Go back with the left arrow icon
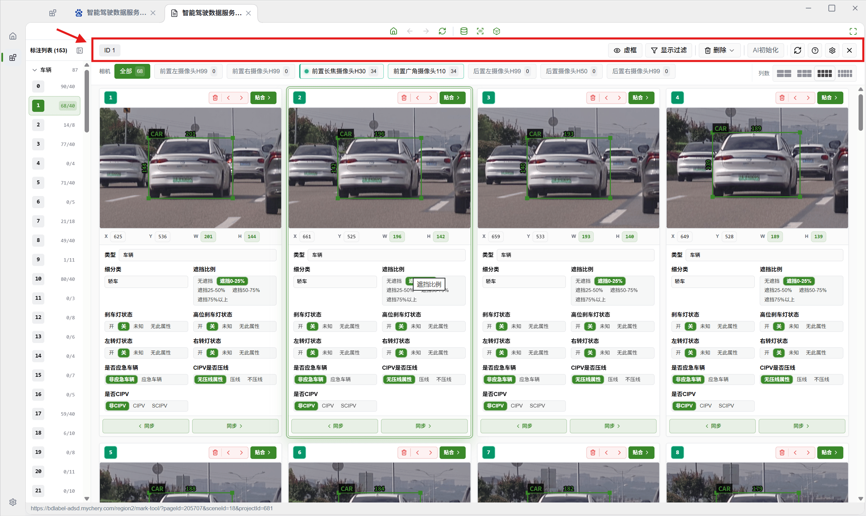Viewport: 866px width, 516px height. (409, 31)
